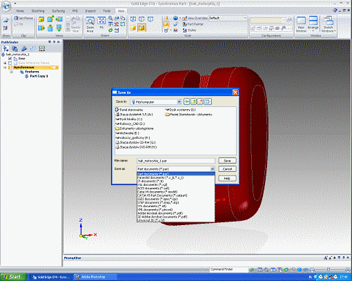Collapse the Features node in PathFinder

[11, 72]
